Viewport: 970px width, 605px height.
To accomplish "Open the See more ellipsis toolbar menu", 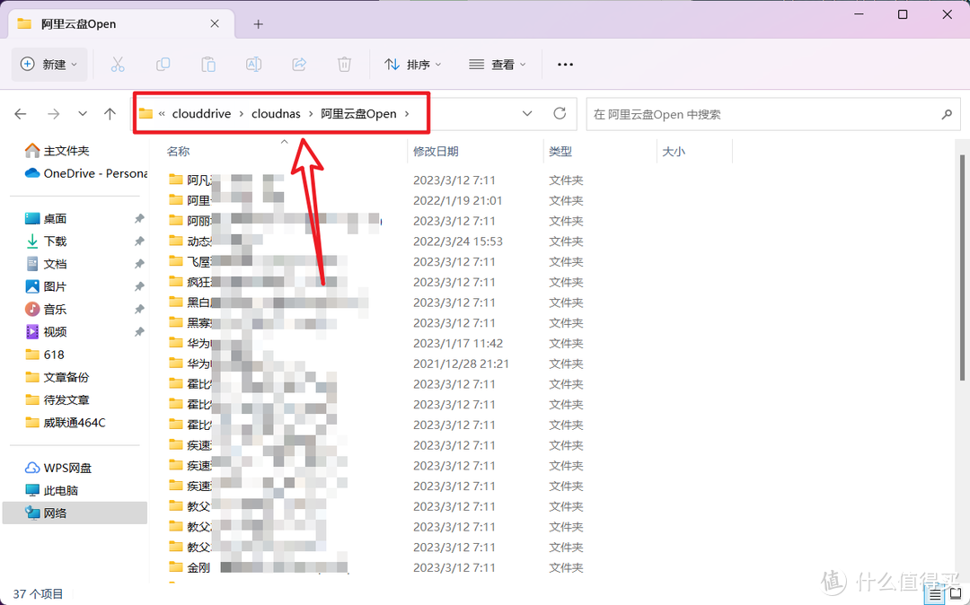I will pyautogui.click(x=565, y=64).
